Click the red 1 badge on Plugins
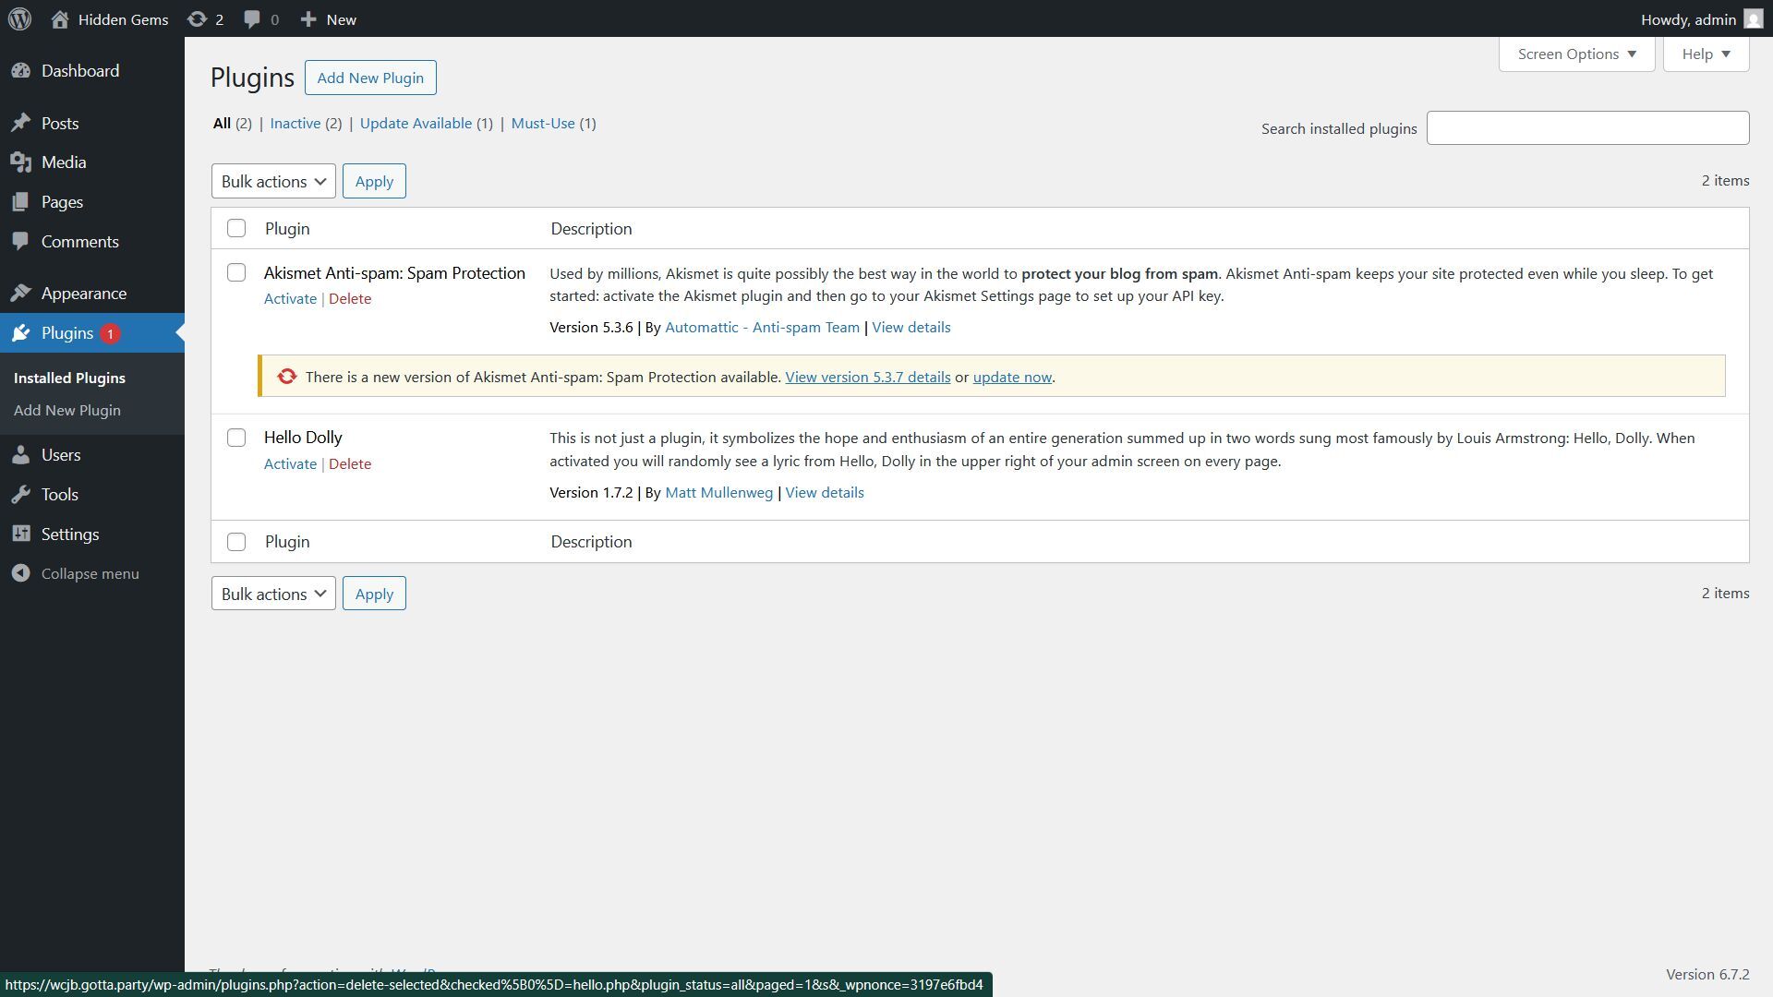Screen dimensions: 1773x997 110,334
